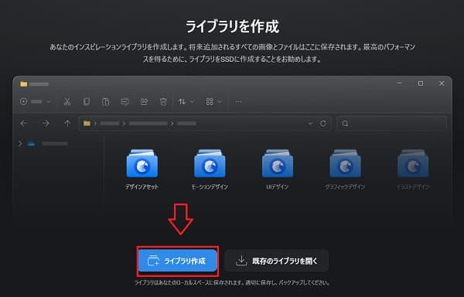Click the second breadcrumb chevron in address bar
464x297 pixels.
click(124, 123)
